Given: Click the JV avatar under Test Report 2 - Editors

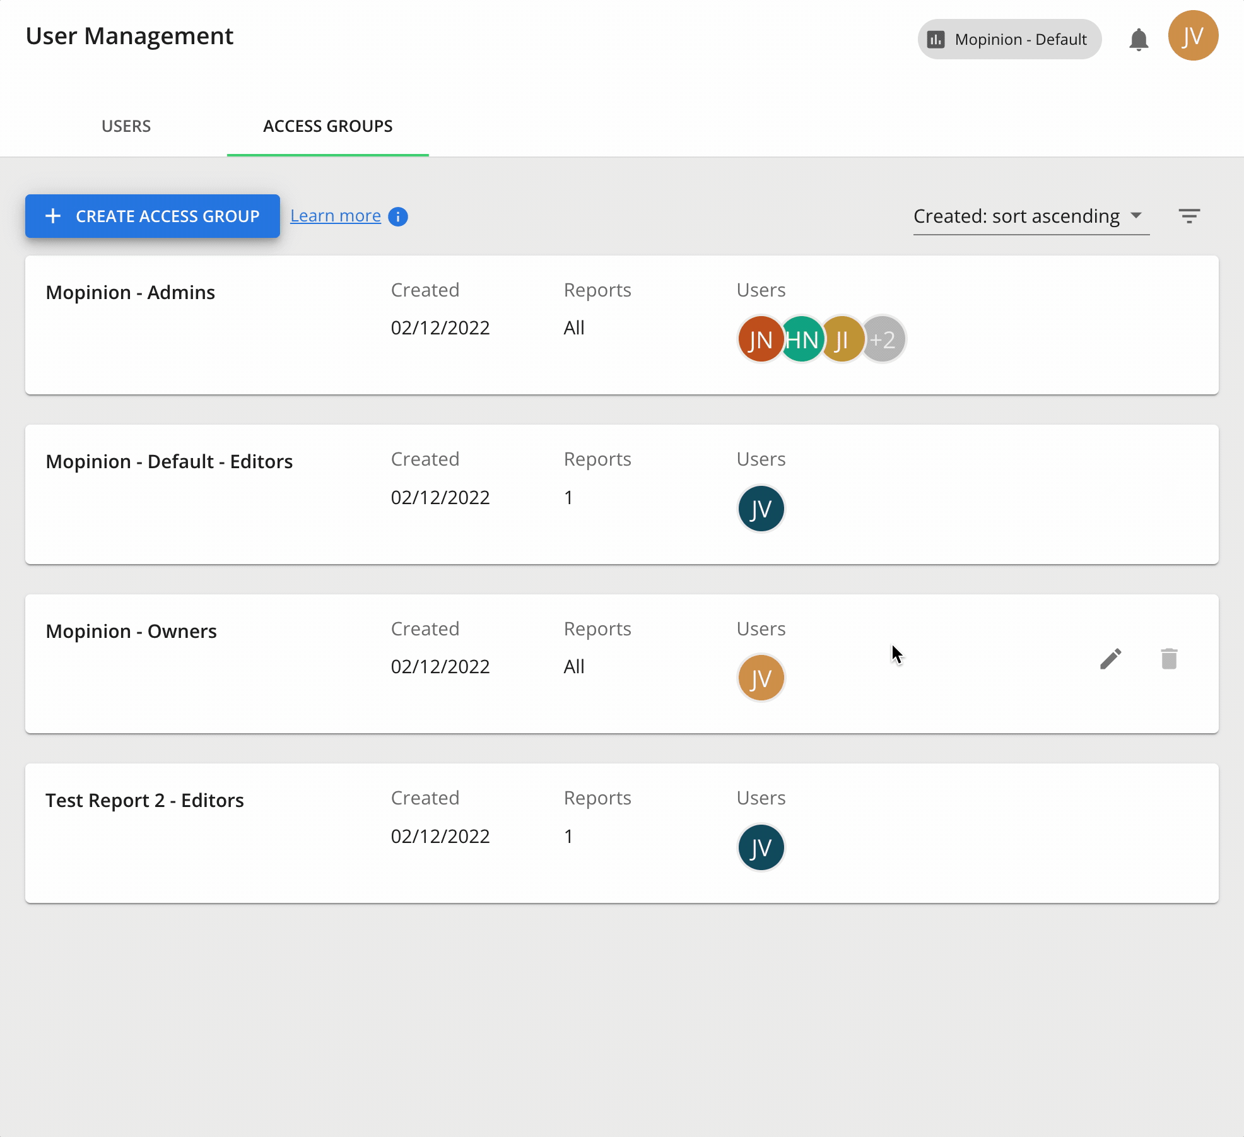Looking at the screenshot, I should click(761, 847).
